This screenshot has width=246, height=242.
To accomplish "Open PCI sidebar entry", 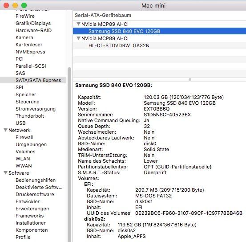I will click(x=20, y=59).
